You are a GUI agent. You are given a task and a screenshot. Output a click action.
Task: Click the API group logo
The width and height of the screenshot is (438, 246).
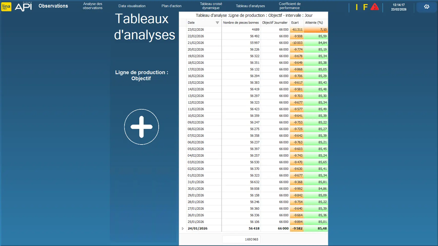(23, 7)
